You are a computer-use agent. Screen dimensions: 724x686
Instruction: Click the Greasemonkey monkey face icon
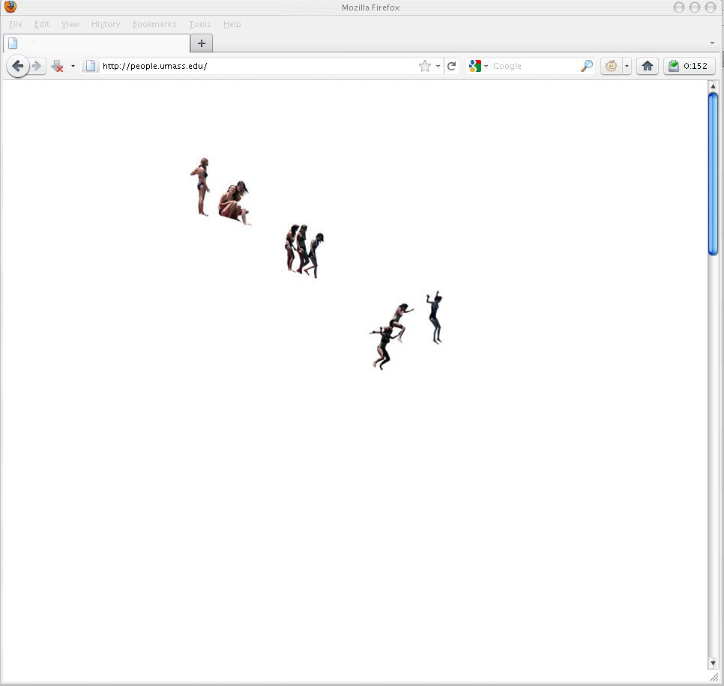[x=612, y=67]
